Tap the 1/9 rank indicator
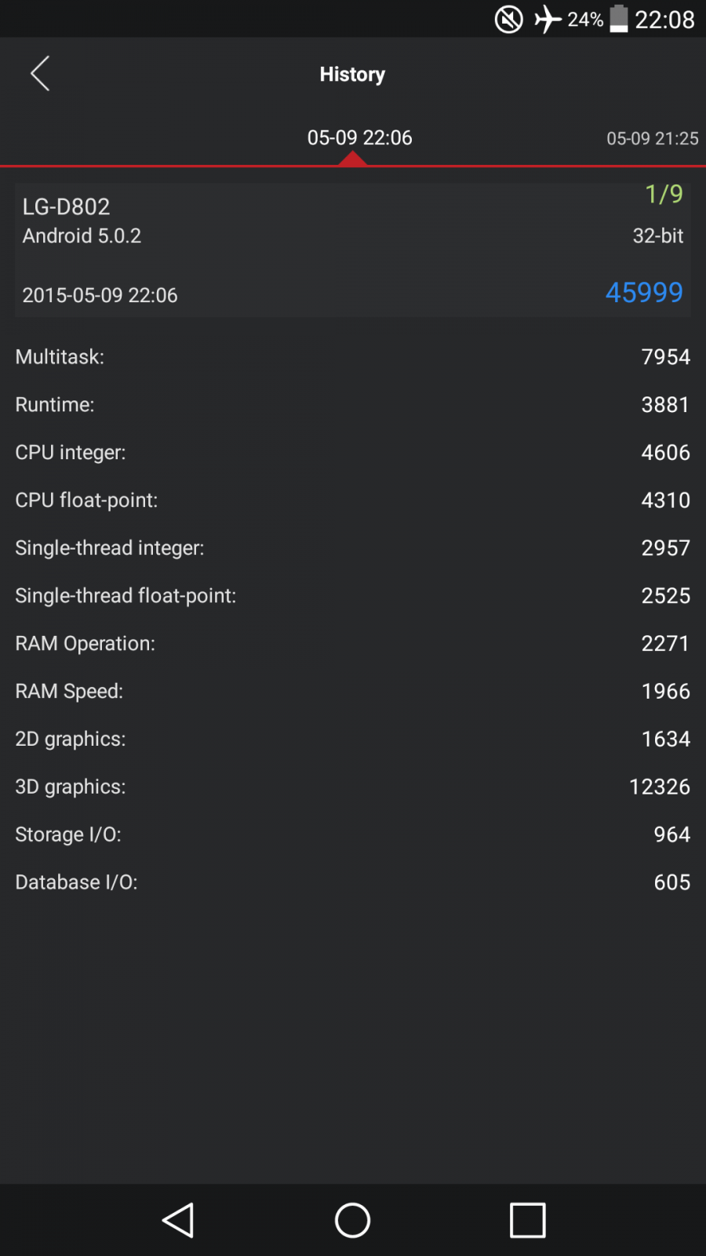Viewport: 706px width, 1256px height. pyautogui.click(x=664, y=194)
